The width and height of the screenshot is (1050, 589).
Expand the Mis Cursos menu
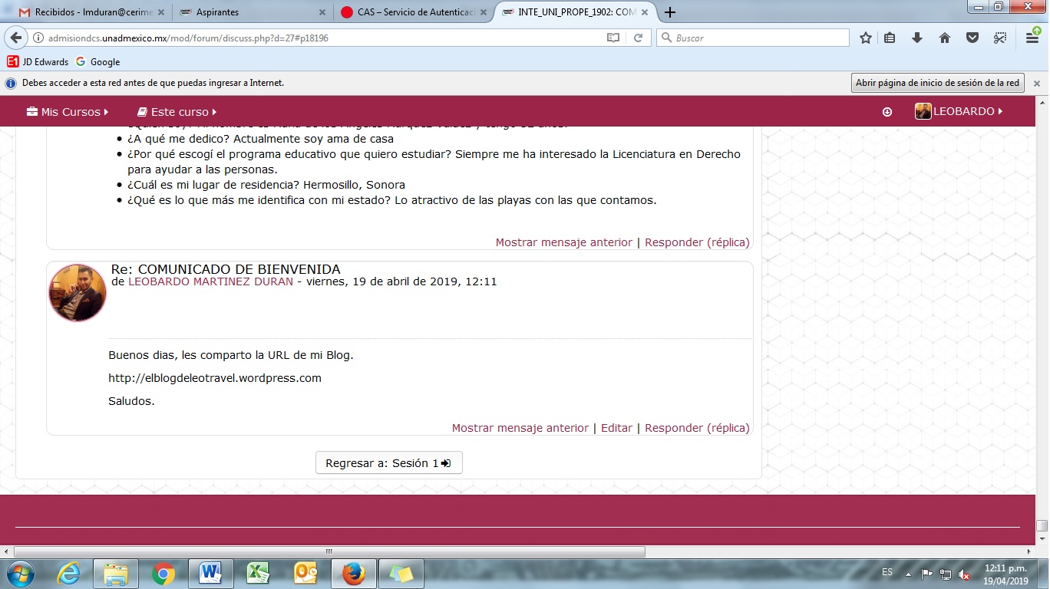[68, 112]
